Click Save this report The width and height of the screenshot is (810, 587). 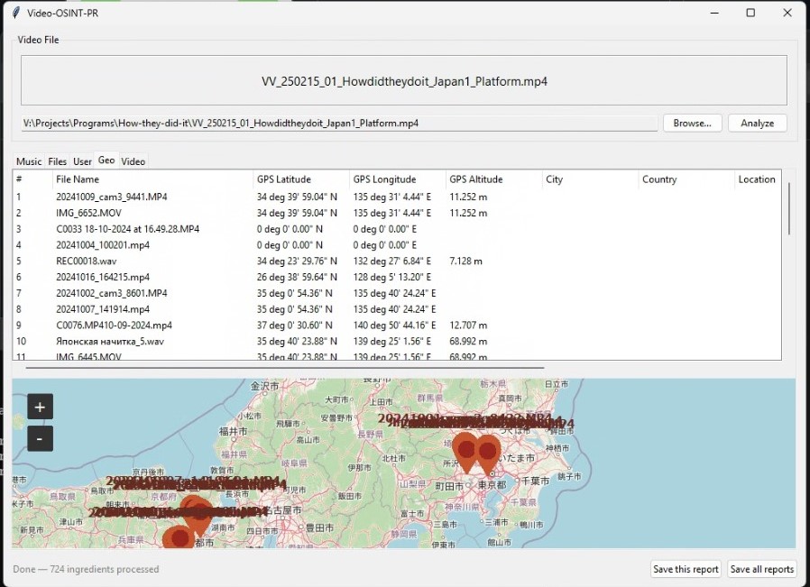click(686, 569)
